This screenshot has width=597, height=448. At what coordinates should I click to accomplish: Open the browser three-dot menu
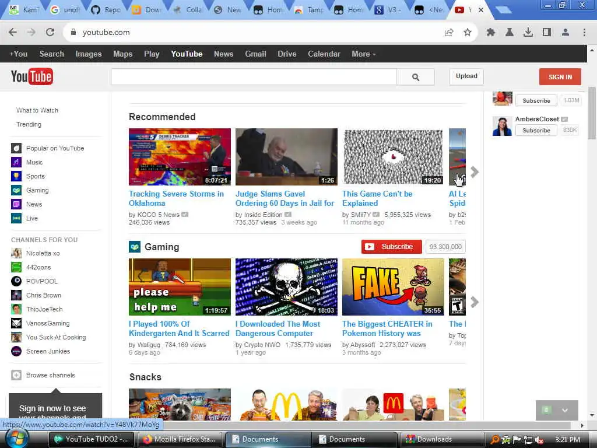(x=584, y=33)
